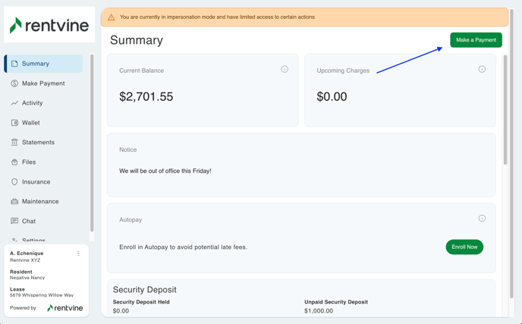Show Autopay information tooltip
The height and width of the screenshot is (324, 522).
pyautogui.click(x=482, y=219)
